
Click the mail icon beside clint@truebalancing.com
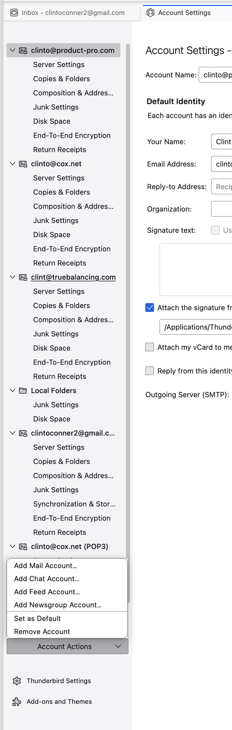(23, 277)
